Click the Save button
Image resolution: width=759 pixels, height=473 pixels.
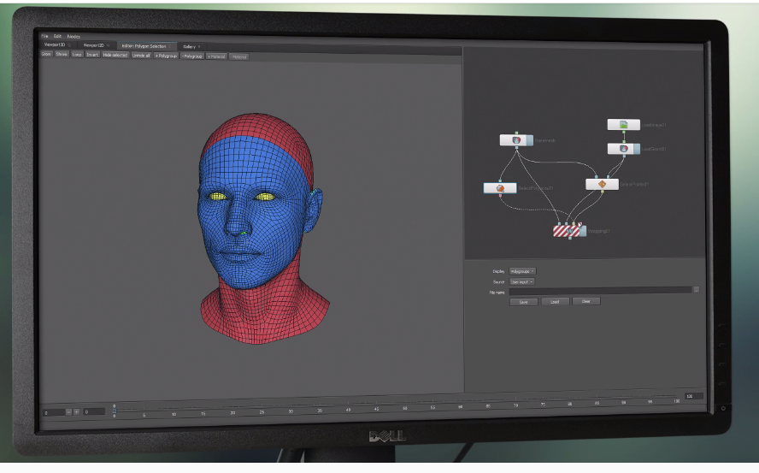pyautogui.click(x=524, y=302)
